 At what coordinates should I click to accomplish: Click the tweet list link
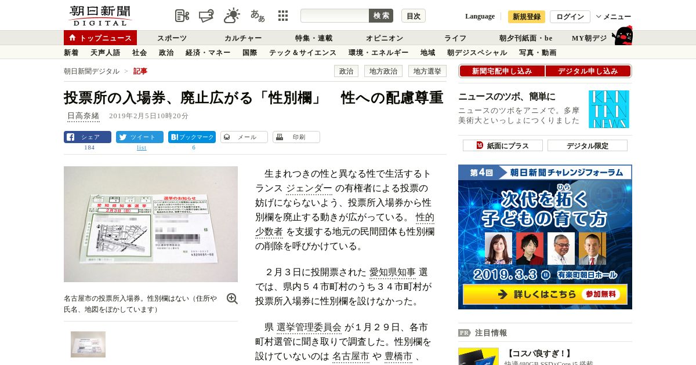(142, 148)
